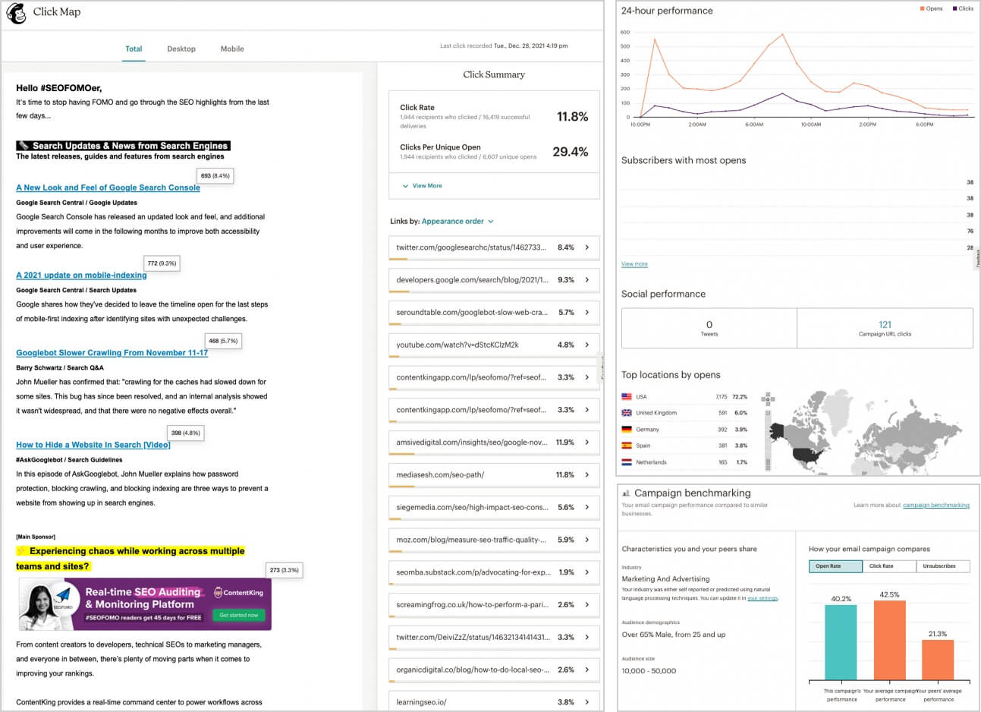Click the 273 (3.3%) click count badge
Image resolution: width=981 pixels, height=712 pixels.
coord(285,569)
